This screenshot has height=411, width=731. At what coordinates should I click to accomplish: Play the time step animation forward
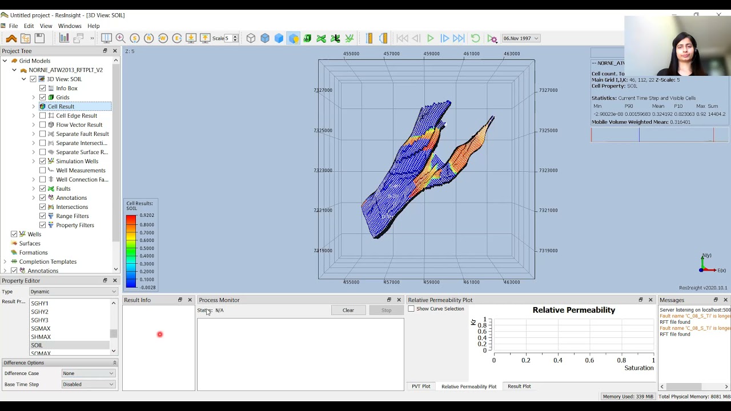pos(430,38)
